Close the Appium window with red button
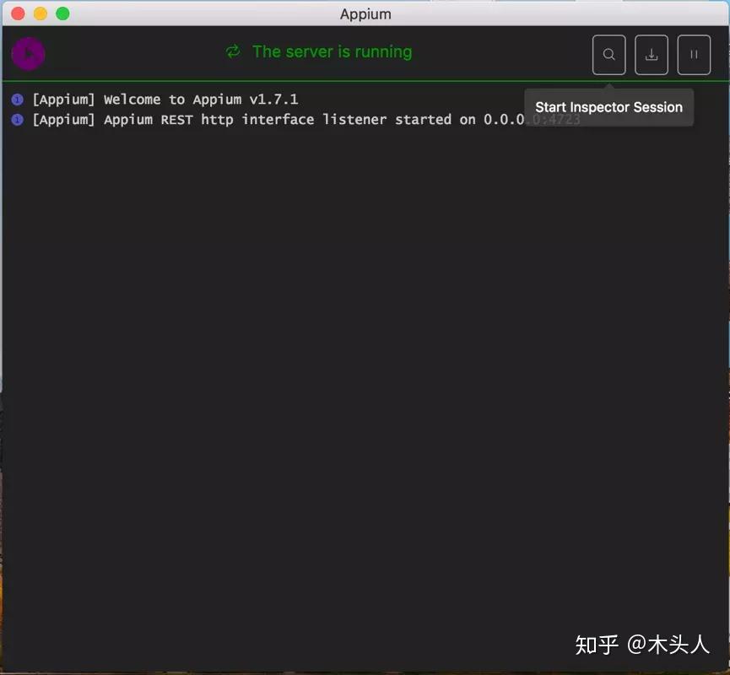This screenshot has width=730, height=675. [x=18, y=13]
